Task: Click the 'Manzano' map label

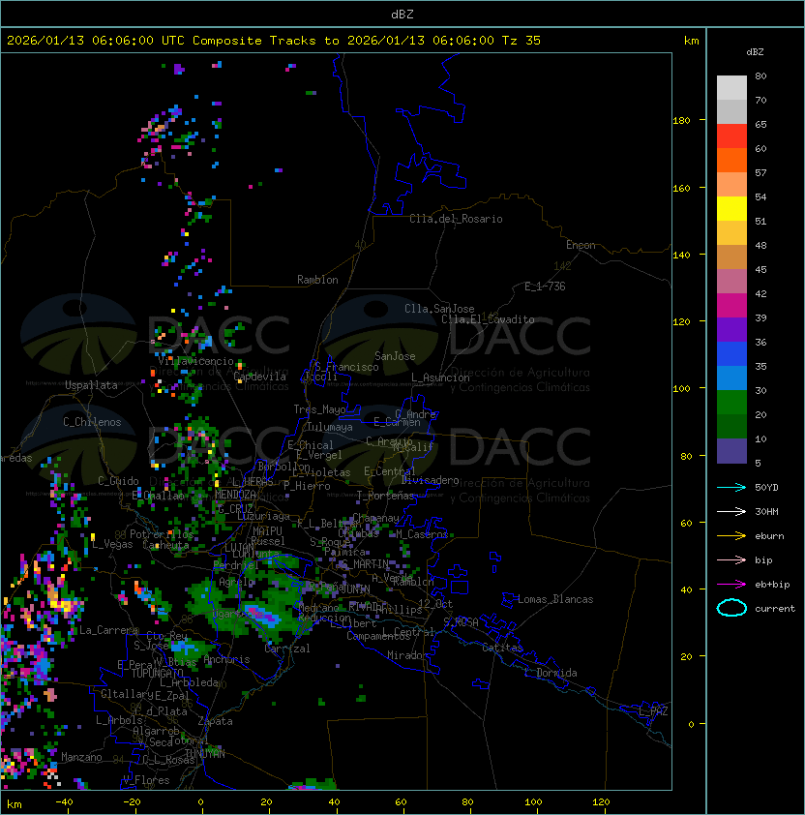Action: coord(81,757)
